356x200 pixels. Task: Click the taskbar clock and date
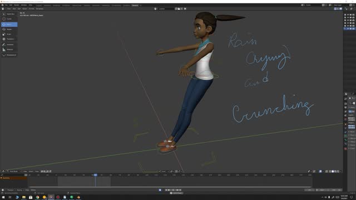pos(344,197)
